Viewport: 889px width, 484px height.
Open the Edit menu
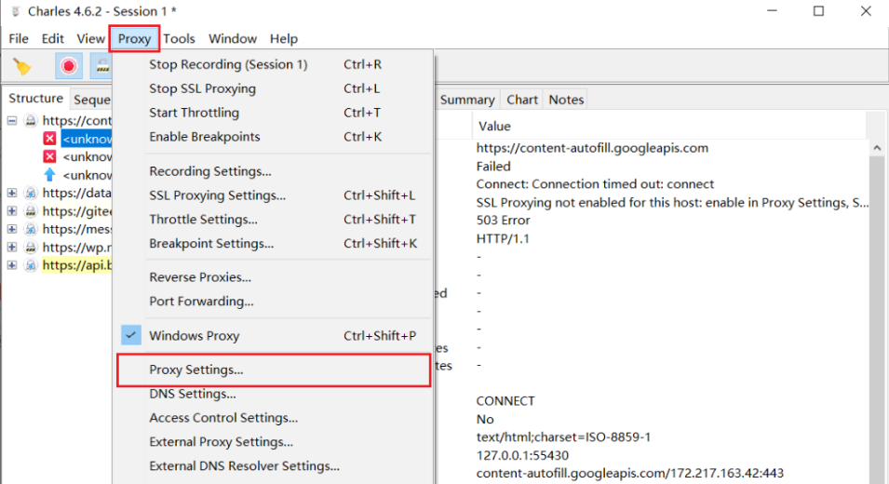[52, 38]
